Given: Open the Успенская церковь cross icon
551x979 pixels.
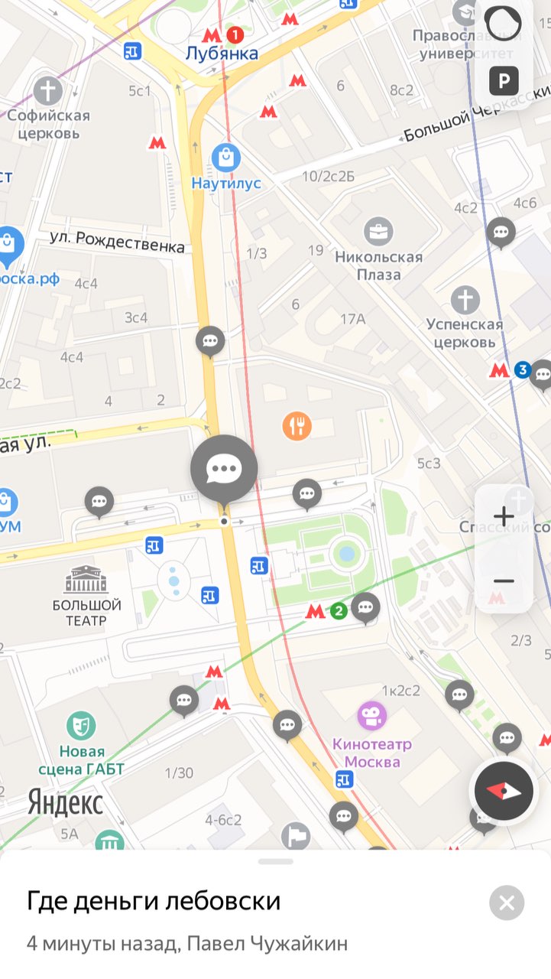Looking at the screenshot, I should tap(465, 301).
